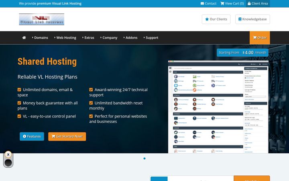
Task: Open the Addons menu
Action: click(x=130, y=38)
